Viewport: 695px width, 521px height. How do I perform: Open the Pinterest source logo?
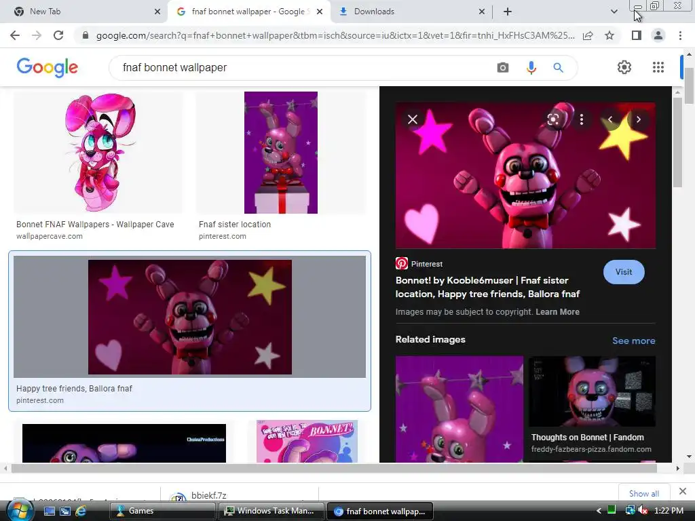pos(402,264)
